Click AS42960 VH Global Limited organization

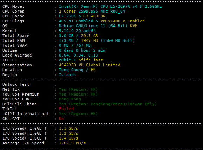pos(89,65)
